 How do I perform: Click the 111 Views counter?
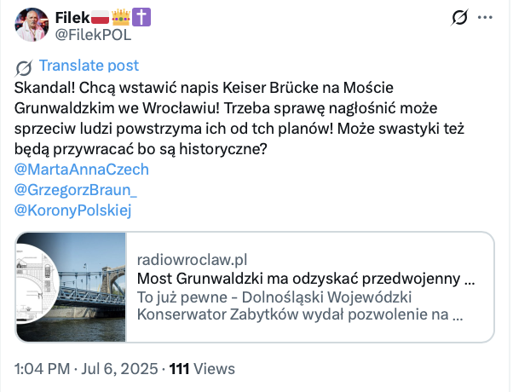202,369
